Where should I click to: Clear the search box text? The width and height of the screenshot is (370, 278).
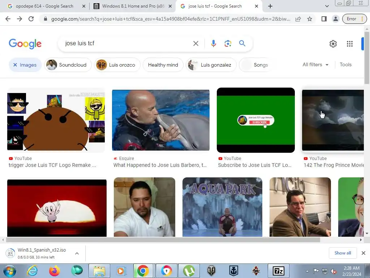click(195, 43)
